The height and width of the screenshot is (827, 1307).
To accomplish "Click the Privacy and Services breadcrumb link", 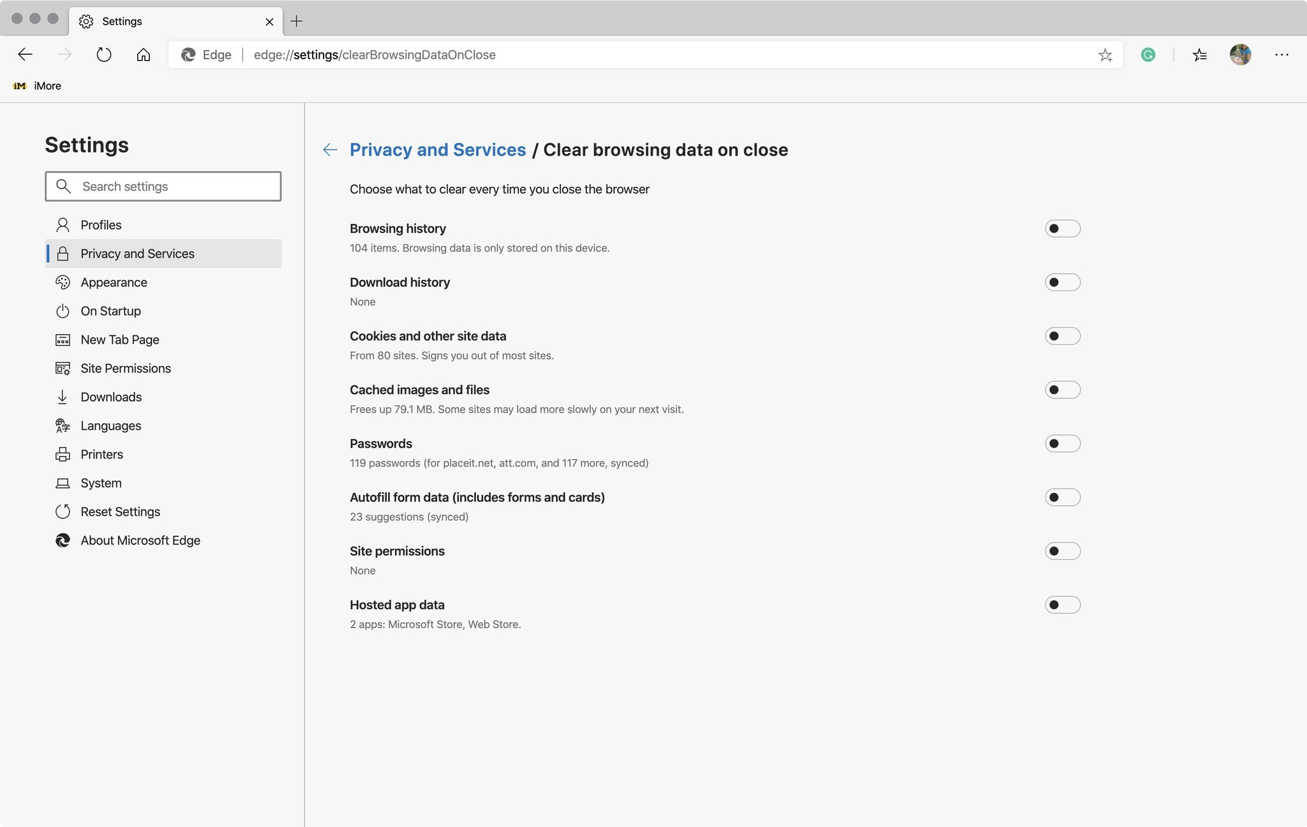I will point(438,150).
